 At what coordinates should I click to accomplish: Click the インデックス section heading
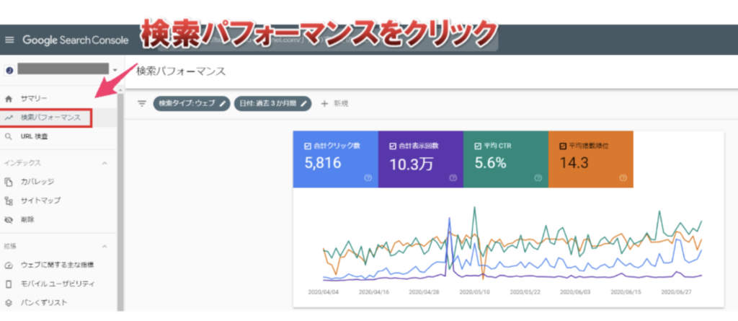23,163
